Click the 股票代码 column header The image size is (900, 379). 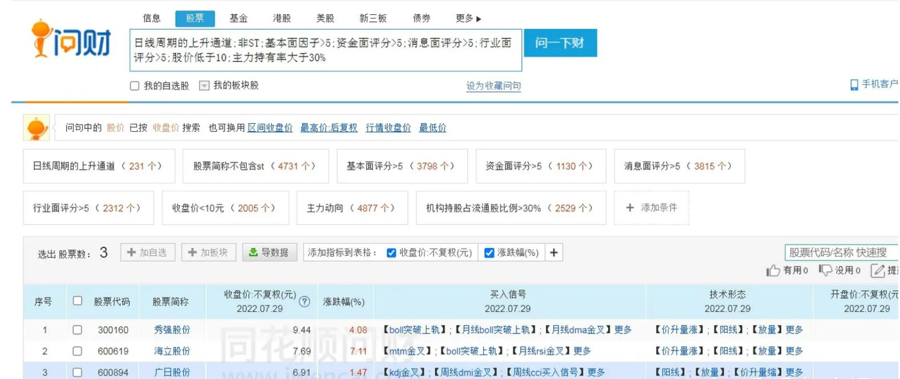(112, 301)
